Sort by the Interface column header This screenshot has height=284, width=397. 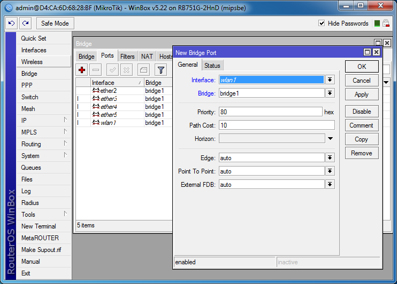(x=117, y=83)
